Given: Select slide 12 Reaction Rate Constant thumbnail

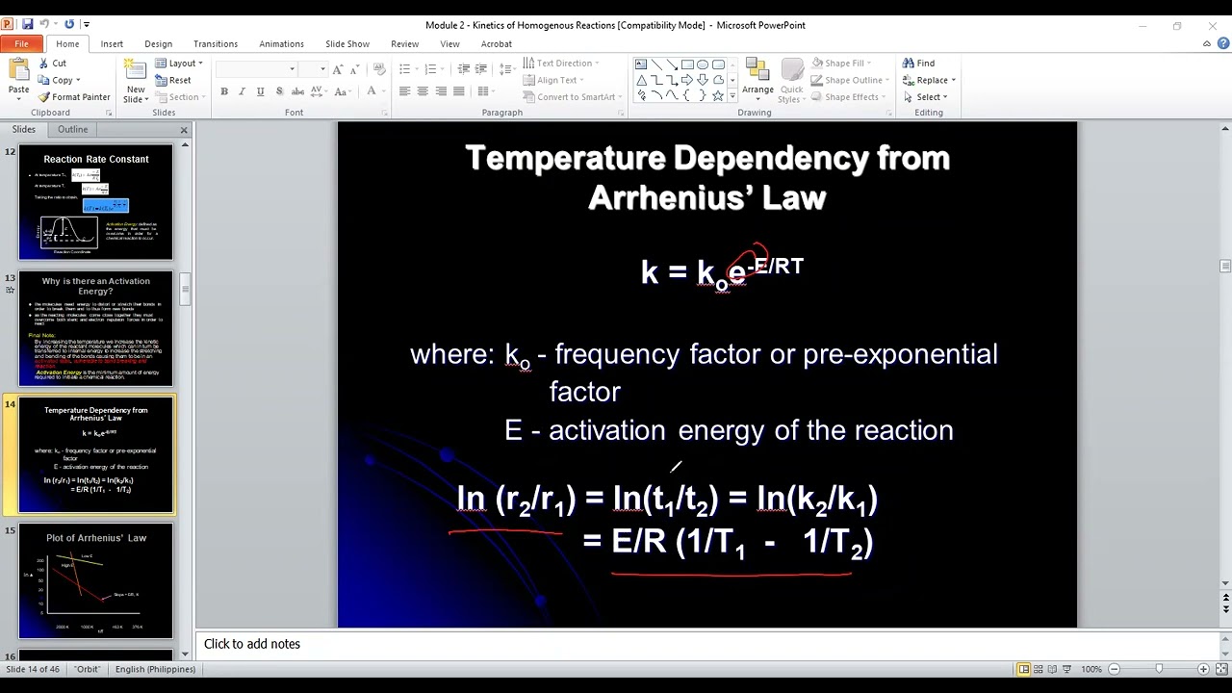Looking at the screenshot, I should [x=96, y=202].
